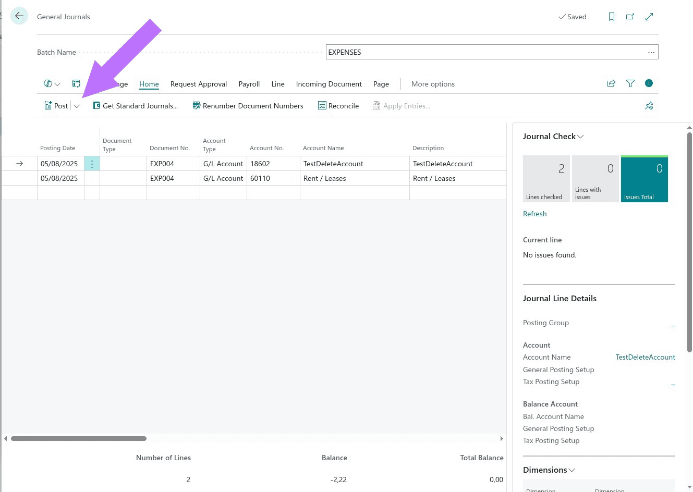Open Reconcile using its toolbar icon
Viewport: 693px width, 492px height.
(322, 105)
